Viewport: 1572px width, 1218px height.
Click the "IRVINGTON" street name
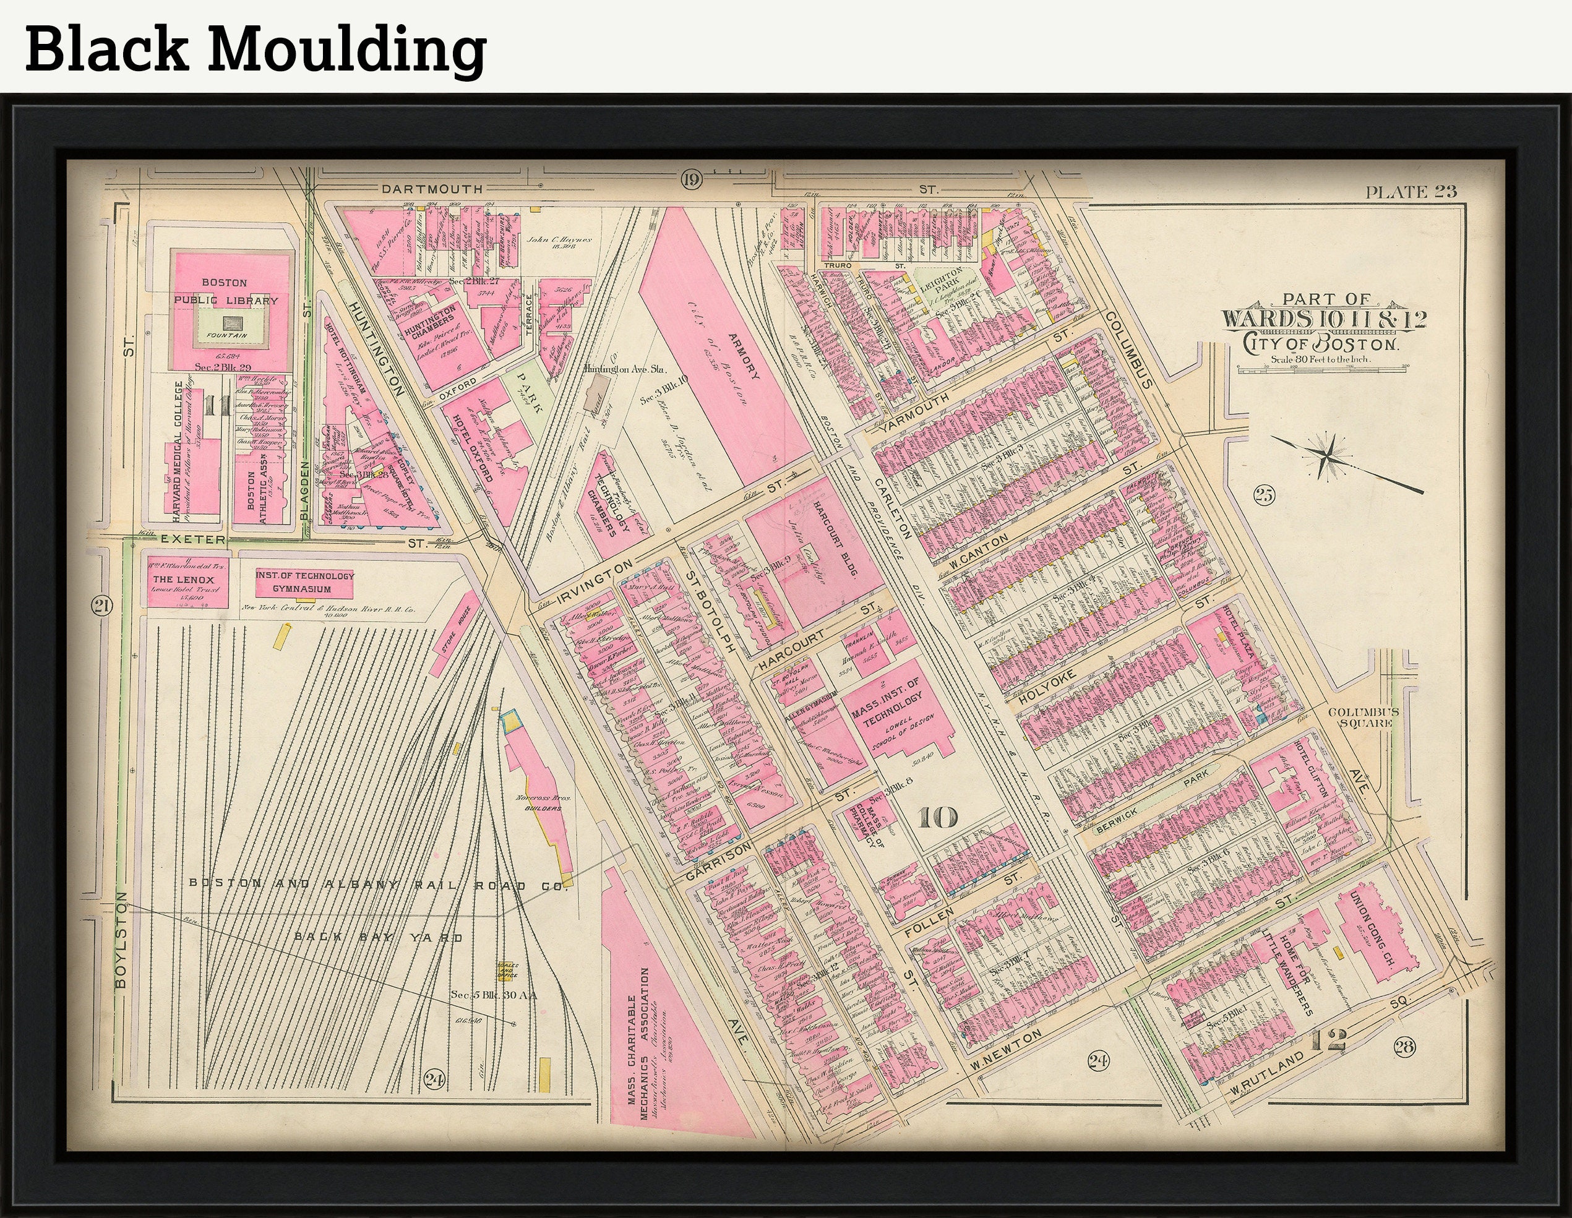pos(595,581)
